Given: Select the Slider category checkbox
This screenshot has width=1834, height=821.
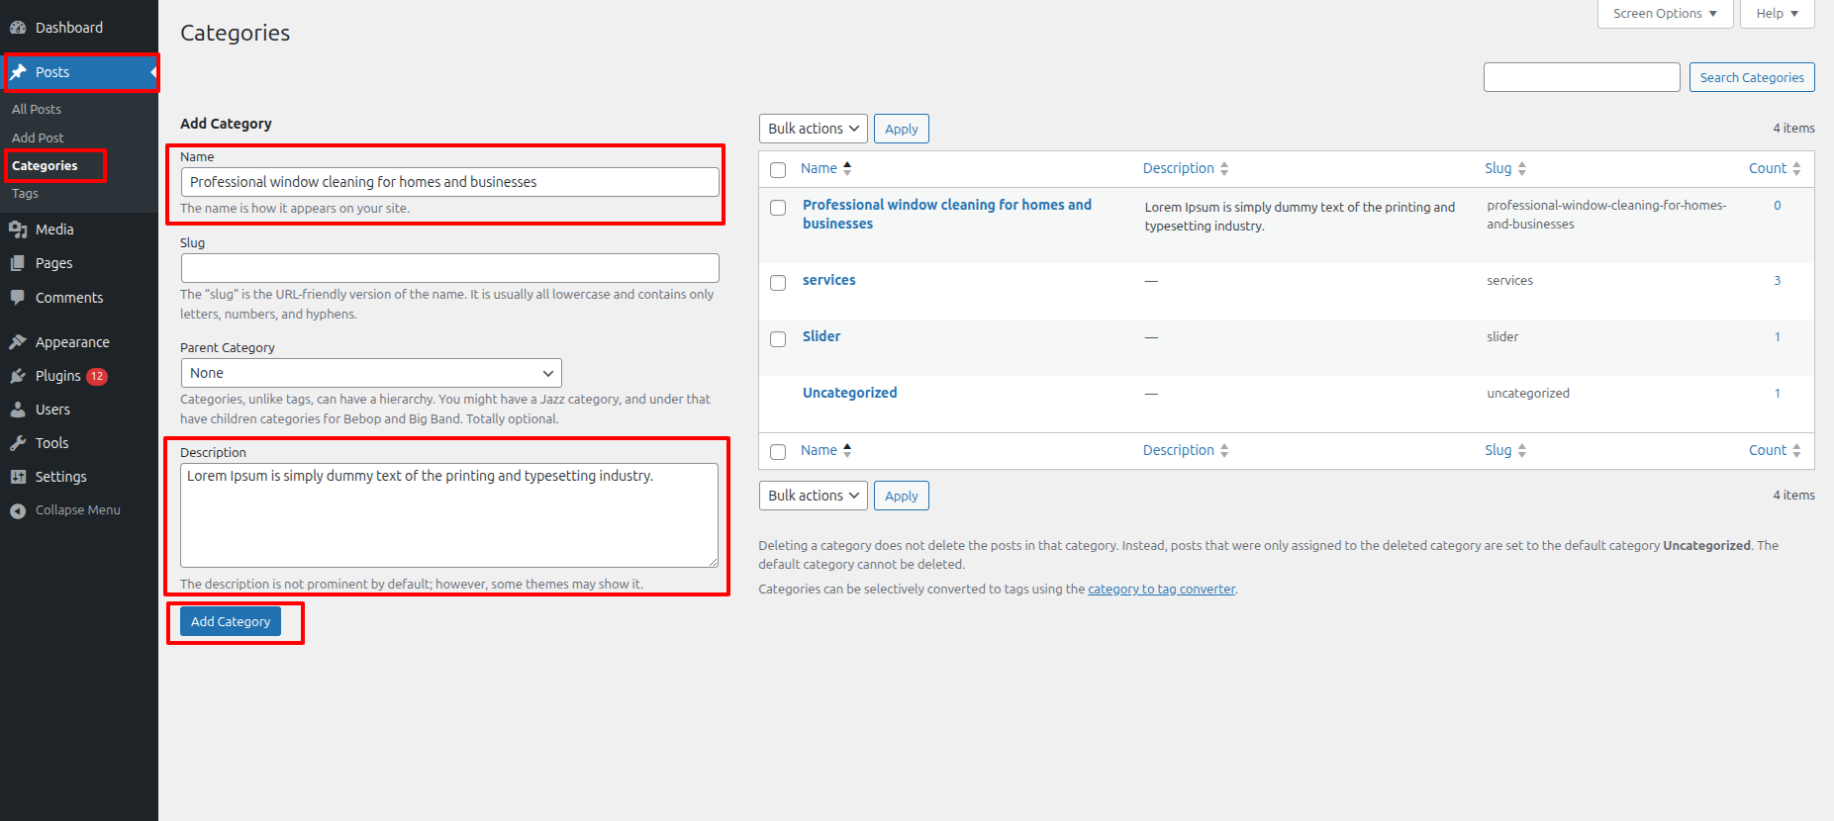Looking at the screenshot, I should click(778, 339).
